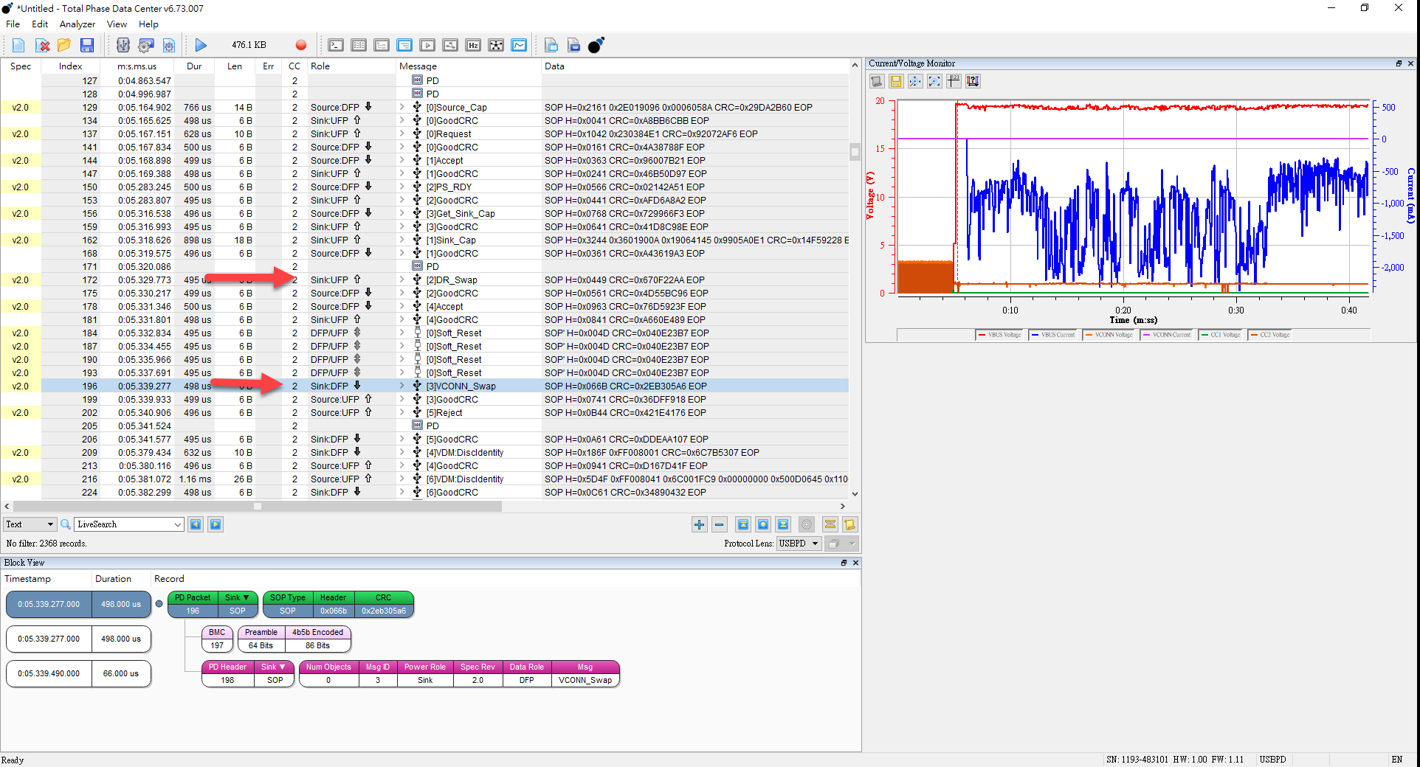Toggle the Current/Voltage Monitor view toolbar button
This screenshot has width=1420, height=767.
point(520,46)
